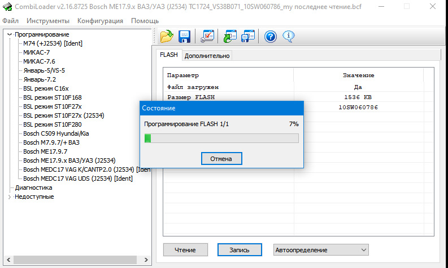
Task: Open checklist settings toolbar icon
Action: pos(207,37)
